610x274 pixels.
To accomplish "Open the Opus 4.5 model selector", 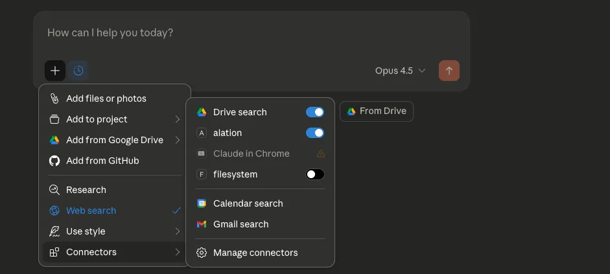I will (x=400, y=71).
